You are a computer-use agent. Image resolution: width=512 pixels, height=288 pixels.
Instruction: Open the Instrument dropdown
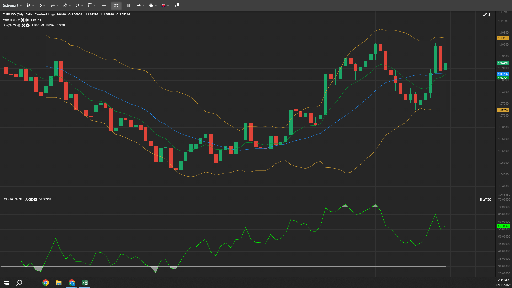(12, 5)
